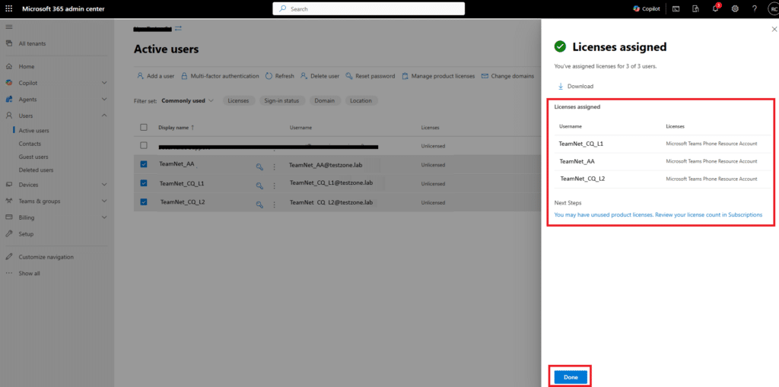Select Guest users in the sidebar
This screenshot has width=779, height=387.
tap(33, 157)
